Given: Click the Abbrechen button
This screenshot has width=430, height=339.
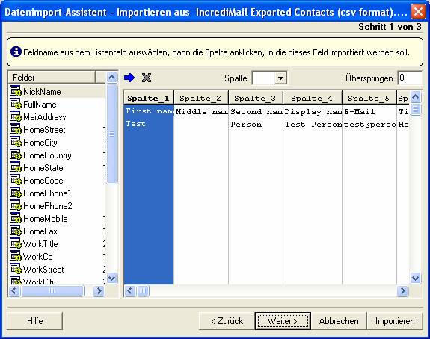Looking at the screenshot, I should click(339, 320).
